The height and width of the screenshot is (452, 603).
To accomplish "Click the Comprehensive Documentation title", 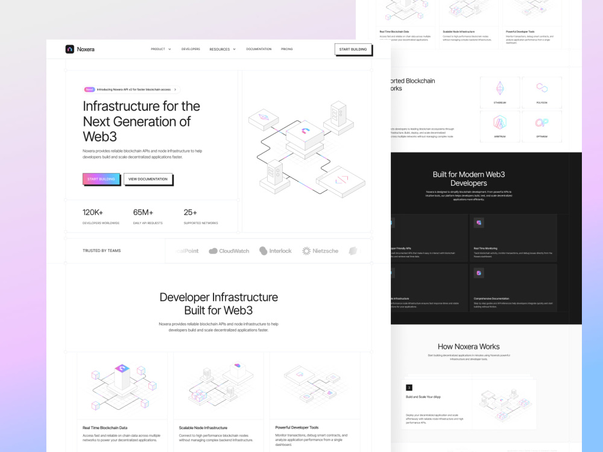I will coord(491,299).
